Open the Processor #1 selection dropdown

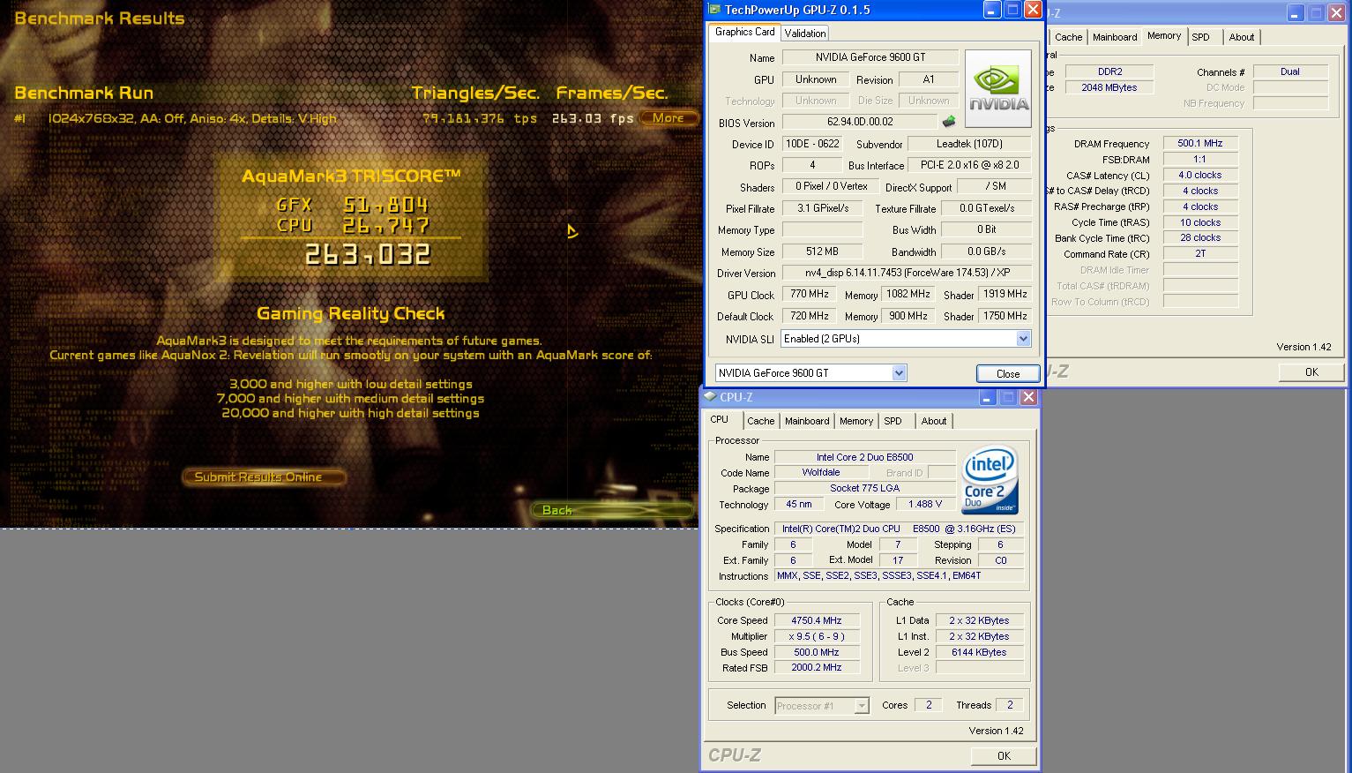coord(862,705)
